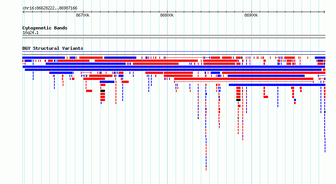Click the right arrowhead of the ruler
This screenshot has height=184, width=336.
[x=324, y=12]
